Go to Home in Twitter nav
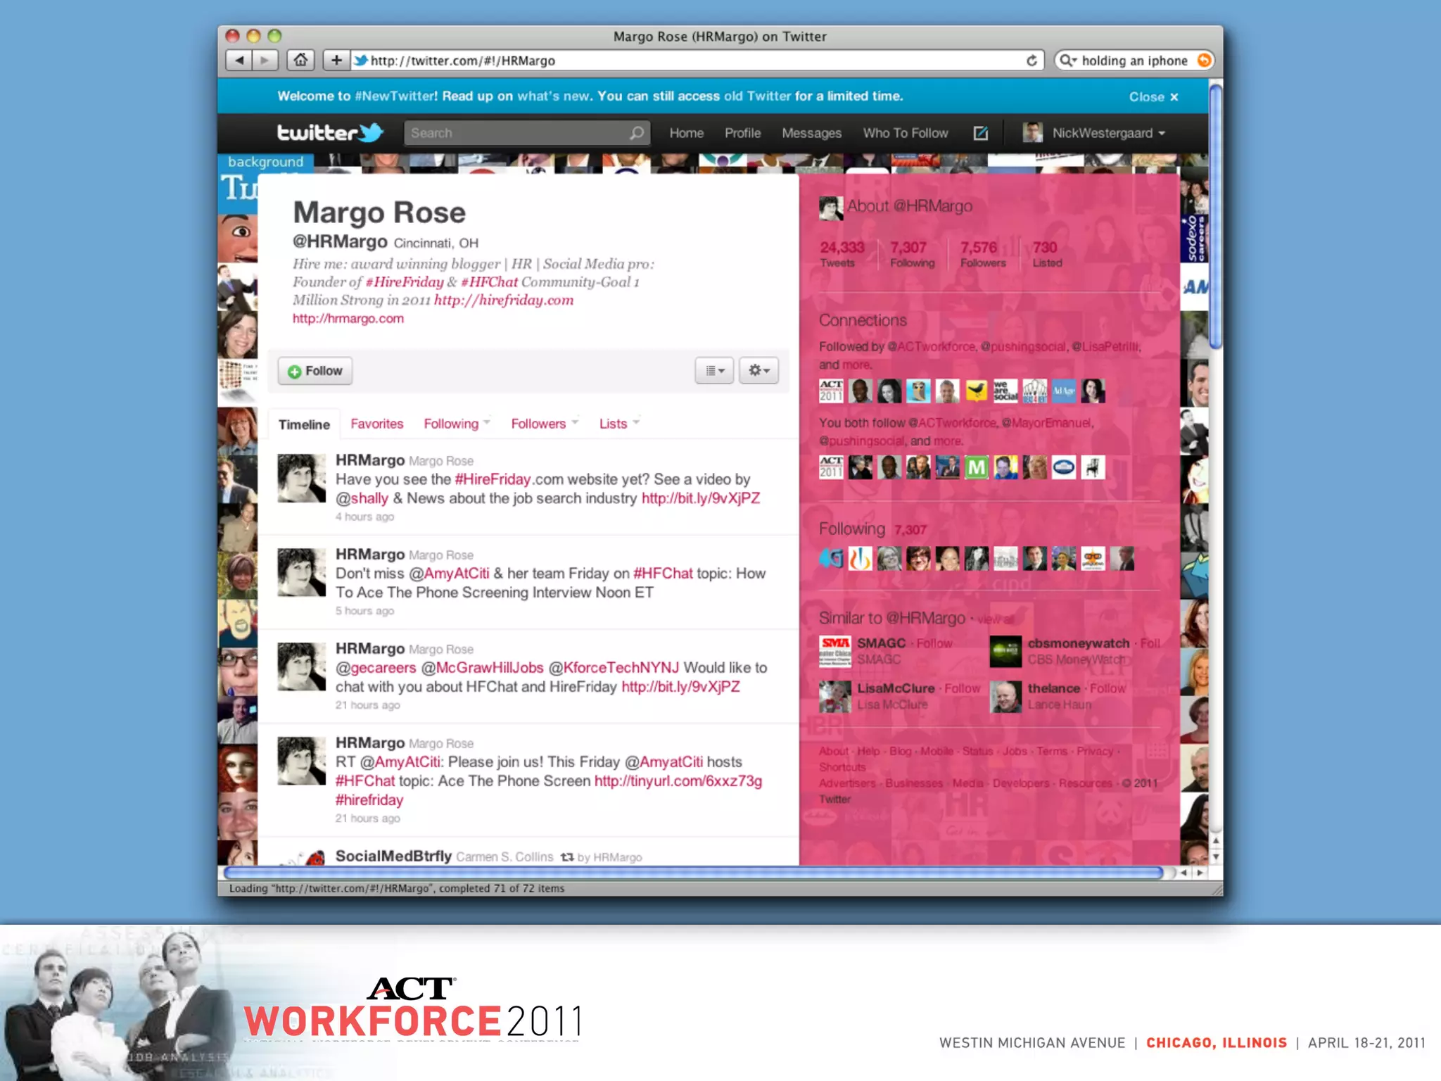Viewport: 1441px width, 1081px height. click(x=687, y=133)
